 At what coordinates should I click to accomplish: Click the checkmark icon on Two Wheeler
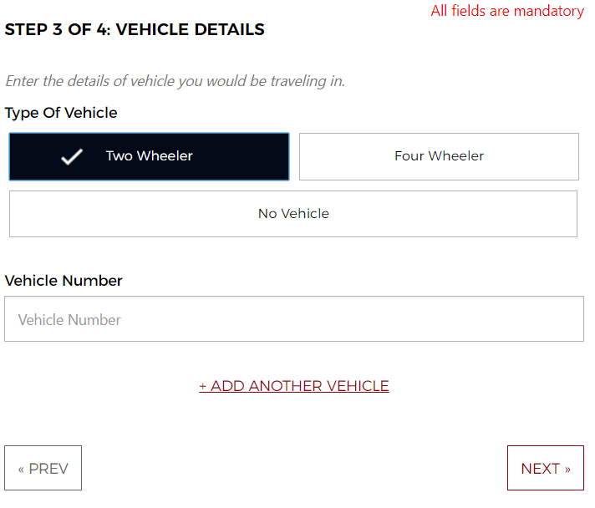[x=73, y=156]
